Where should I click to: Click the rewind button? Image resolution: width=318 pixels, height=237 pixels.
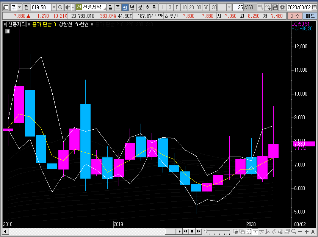click(185, 231)
